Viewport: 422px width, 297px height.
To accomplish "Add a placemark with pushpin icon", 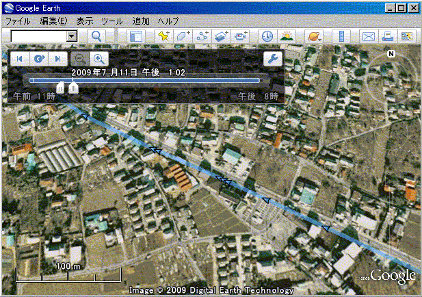I will pyautogui.click(x=163, y=36).
